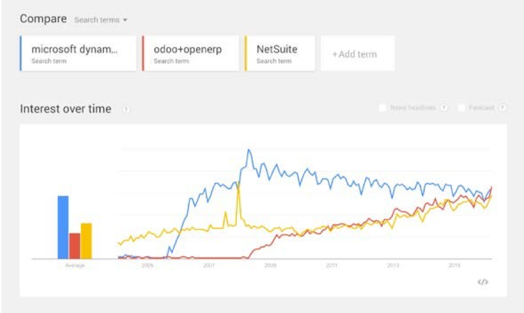Click the dropdown arrow beside Search terms
The width and height of the screenshot is (524, 313).
[x=125, y=20]
